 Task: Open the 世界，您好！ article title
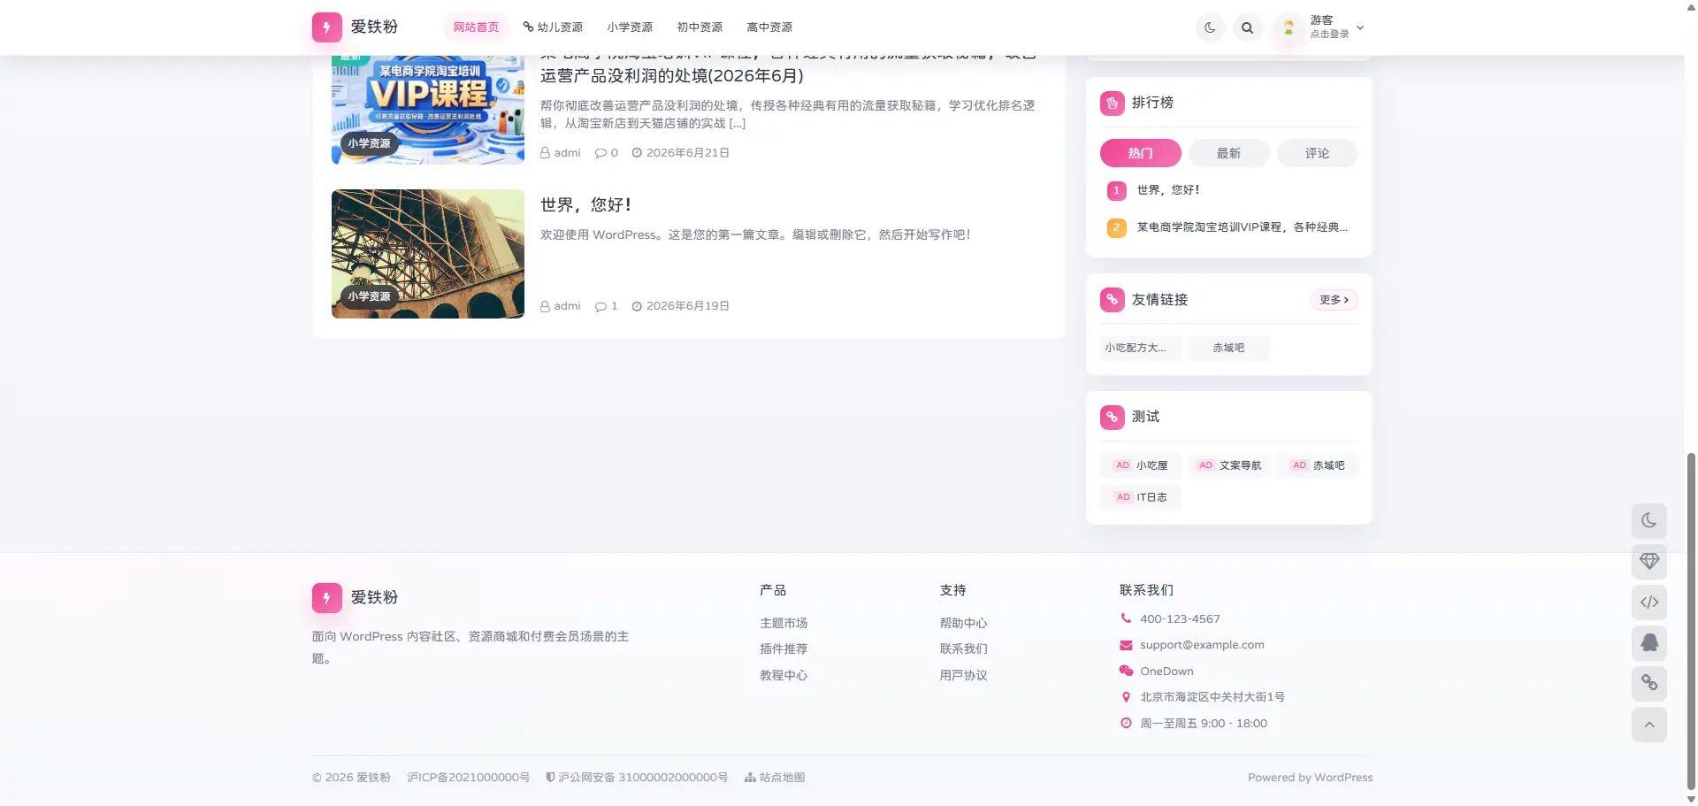coord(586,204)
